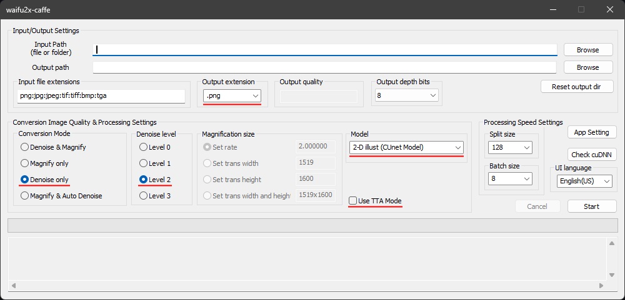Select the Denoise & Magnify radio button
This screenshot has height=300, width=625.
coord(25,147)
